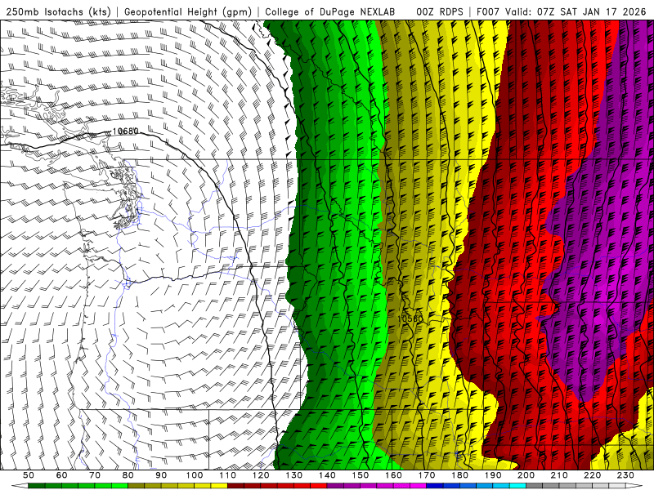Click the left arrow end of the color bar
The width and height of the screenshot is (654, 490).
click(x=20, y=485)
